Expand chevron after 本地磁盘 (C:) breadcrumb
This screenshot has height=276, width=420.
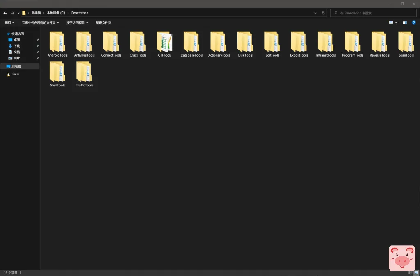coord(68,13)
